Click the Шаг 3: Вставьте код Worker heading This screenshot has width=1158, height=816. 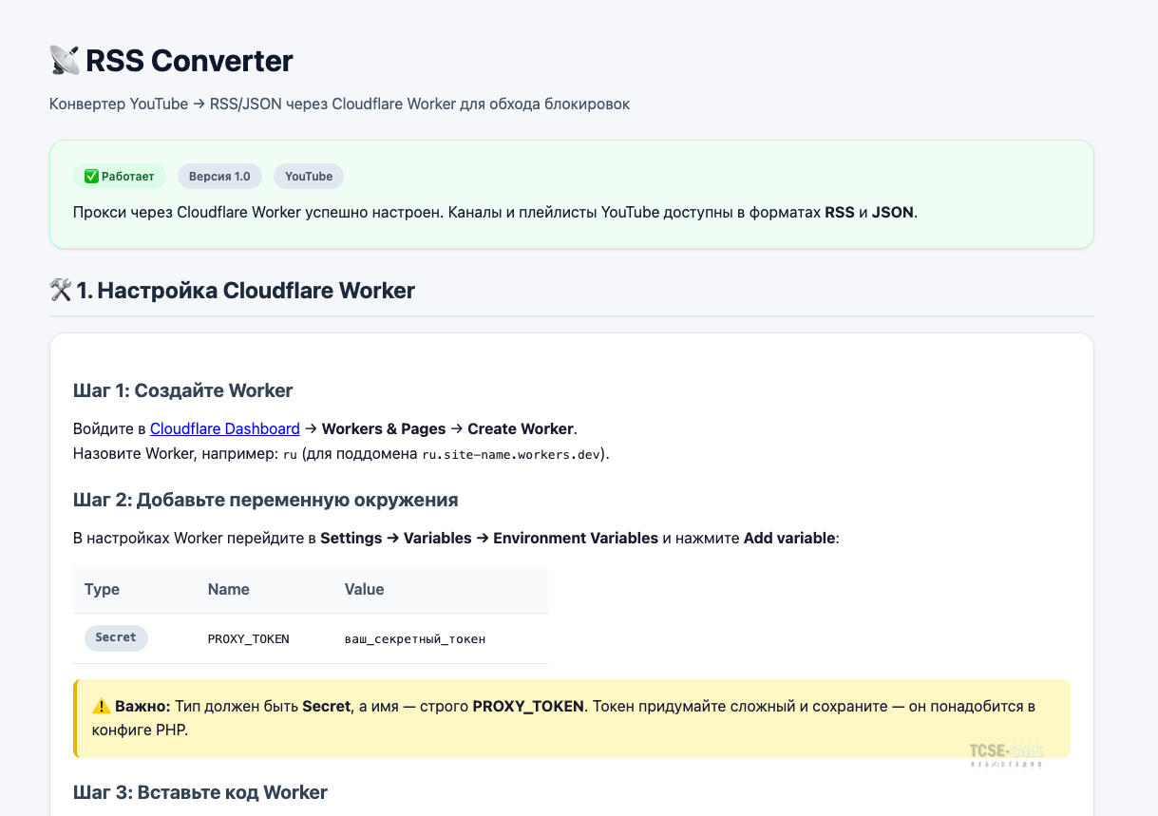[200, 792]
